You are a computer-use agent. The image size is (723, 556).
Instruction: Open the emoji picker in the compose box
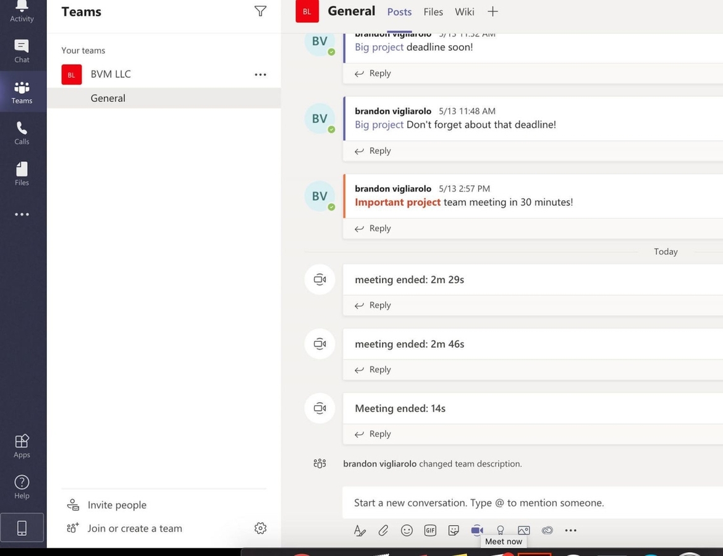[x=407, y=530]
